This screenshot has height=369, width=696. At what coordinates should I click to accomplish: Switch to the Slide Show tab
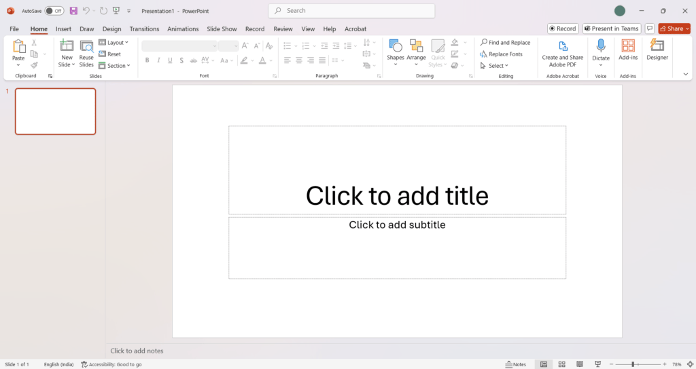click(x=222, y=29)
